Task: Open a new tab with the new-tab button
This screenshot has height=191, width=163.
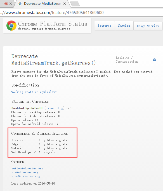Action: pos(75,4)
